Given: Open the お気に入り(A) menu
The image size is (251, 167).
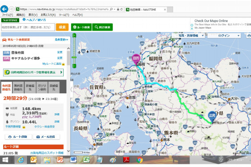Looking at the screenshot, I should coord(48,15).
